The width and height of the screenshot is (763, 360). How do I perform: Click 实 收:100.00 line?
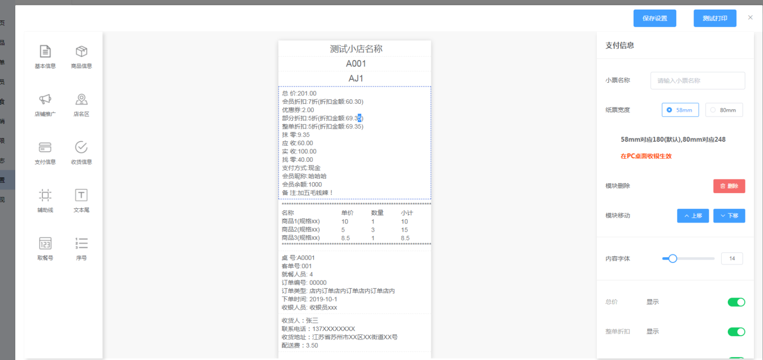[x=299, y=151]
